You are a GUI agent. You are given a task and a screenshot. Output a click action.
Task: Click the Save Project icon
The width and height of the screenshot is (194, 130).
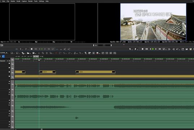click(33, 53)
